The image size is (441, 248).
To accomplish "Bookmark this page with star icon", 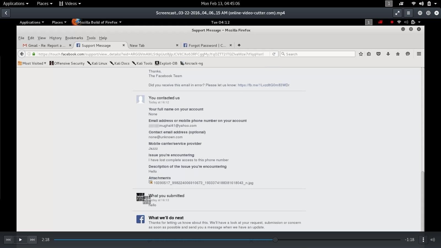I will pyautogui.click(x=361, y=54).
